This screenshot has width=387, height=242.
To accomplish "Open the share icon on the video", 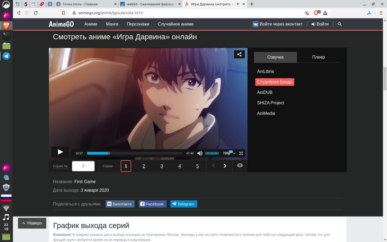I will point(239,54).
